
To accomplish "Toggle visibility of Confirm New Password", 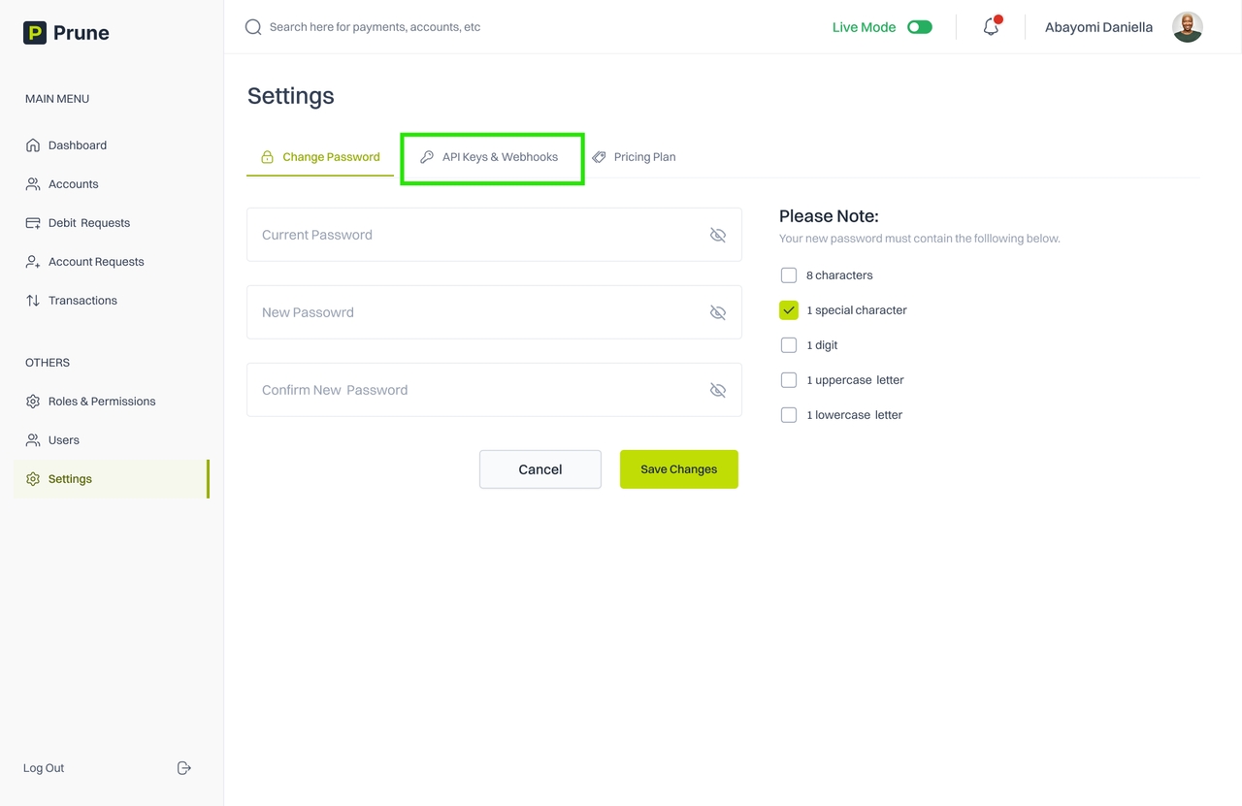I will (718, 390).
